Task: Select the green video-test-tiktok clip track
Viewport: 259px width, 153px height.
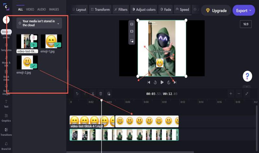Action: pos(124,135)
